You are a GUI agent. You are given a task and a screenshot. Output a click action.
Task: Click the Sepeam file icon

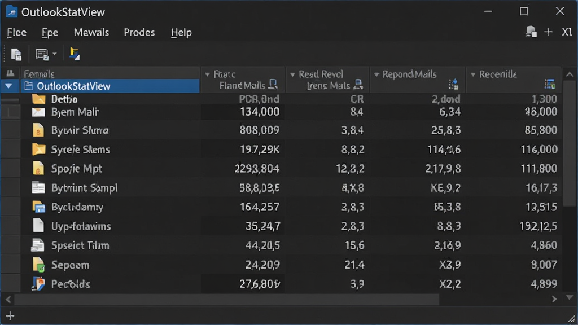pyautogui.click(x=38, y=265)
